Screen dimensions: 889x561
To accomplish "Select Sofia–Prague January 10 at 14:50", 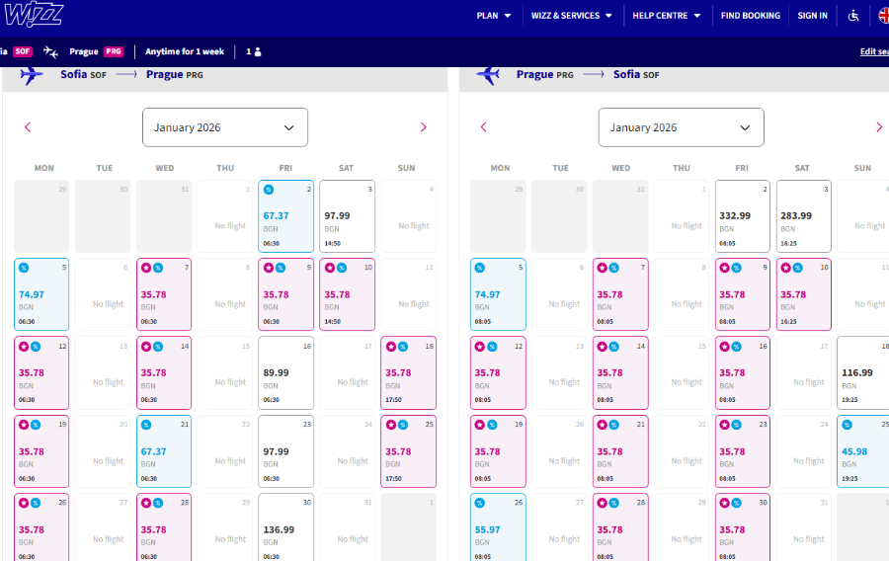I will (347, 294).
